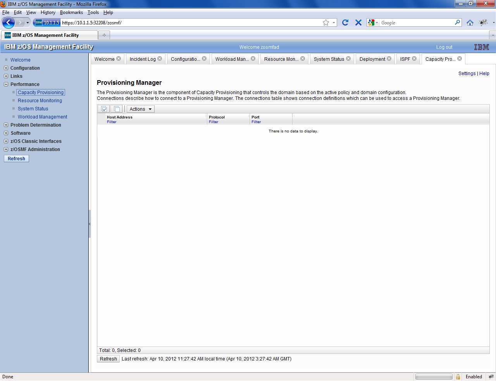Open Resource Monitoring in navigation tree

[x=40, y=101]
